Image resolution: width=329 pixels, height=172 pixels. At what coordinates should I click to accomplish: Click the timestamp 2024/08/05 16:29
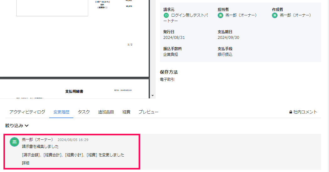pyautogui.click(x=73, y=140)
